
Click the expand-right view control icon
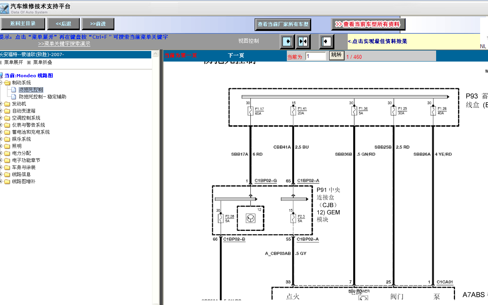point(288,41)
